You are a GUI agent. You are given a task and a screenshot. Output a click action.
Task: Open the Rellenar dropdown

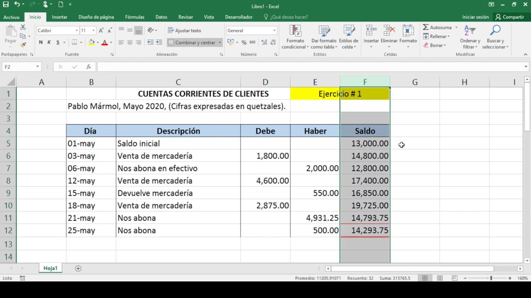click(436, 36)
